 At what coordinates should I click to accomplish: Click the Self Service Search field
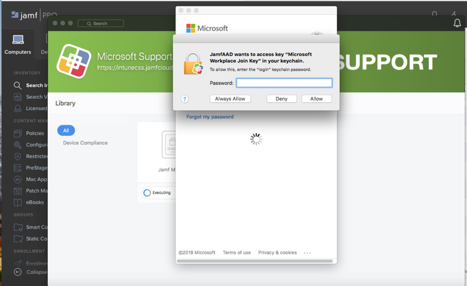point(101,23)
